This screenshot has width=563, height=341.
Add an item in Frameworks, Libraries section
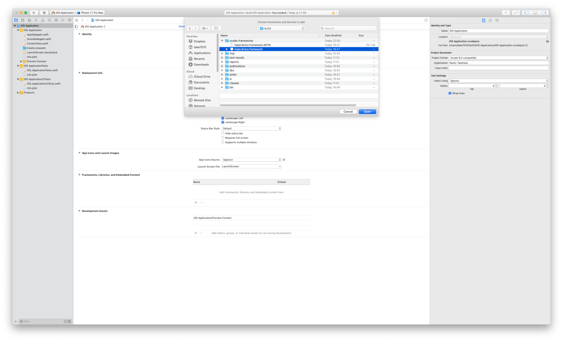[x=196, y=202]
